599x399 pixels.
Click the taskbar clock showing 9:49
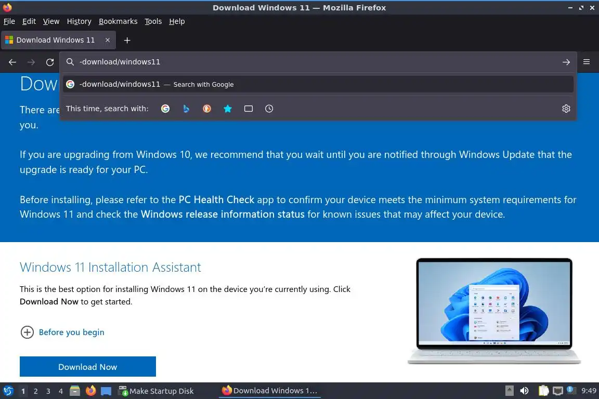[x=588, y=391]
